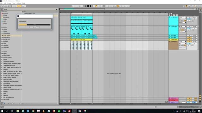Open track 6 Master output dropdown
This screenshot has height=113, width=202.
pyautogui.click(x=182, y=47)
